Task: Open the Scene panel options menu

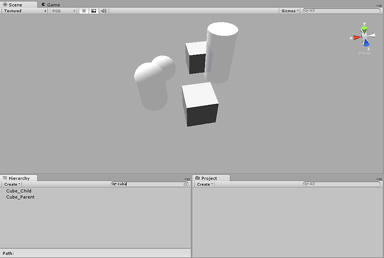Action: [379, 5]
